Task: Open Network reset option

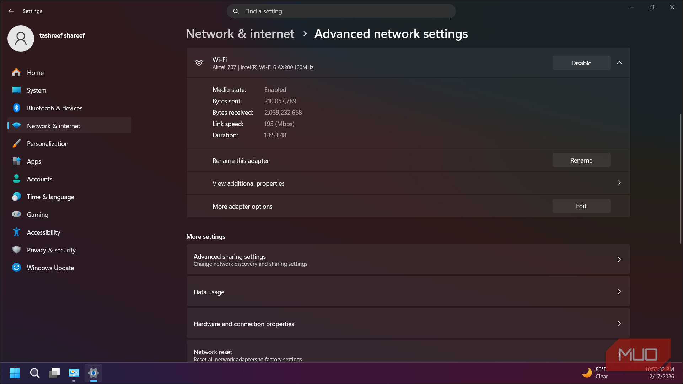Action: coord(408,351)
